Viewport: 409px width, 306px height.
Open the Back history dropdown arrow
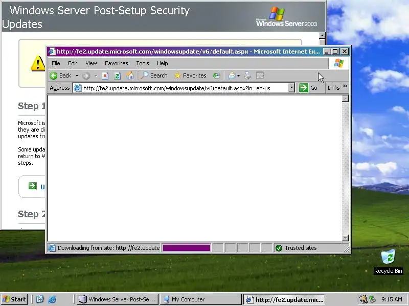(77, 75)
